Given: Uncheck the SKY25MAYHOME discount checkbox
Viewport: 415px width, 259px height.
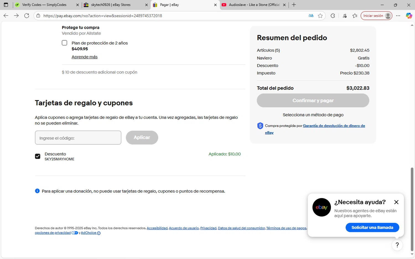Looking at the screenshot, I should click(38, 156).
